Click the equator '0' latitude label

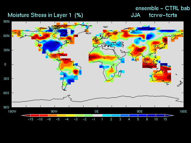coord(5,64)
